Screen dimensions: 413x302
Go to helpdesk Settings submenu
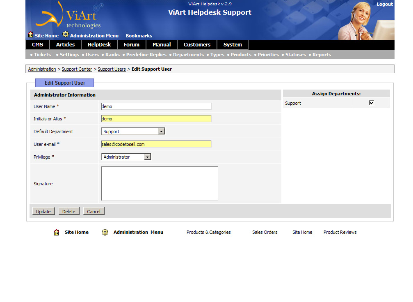(x=69, y=55)
